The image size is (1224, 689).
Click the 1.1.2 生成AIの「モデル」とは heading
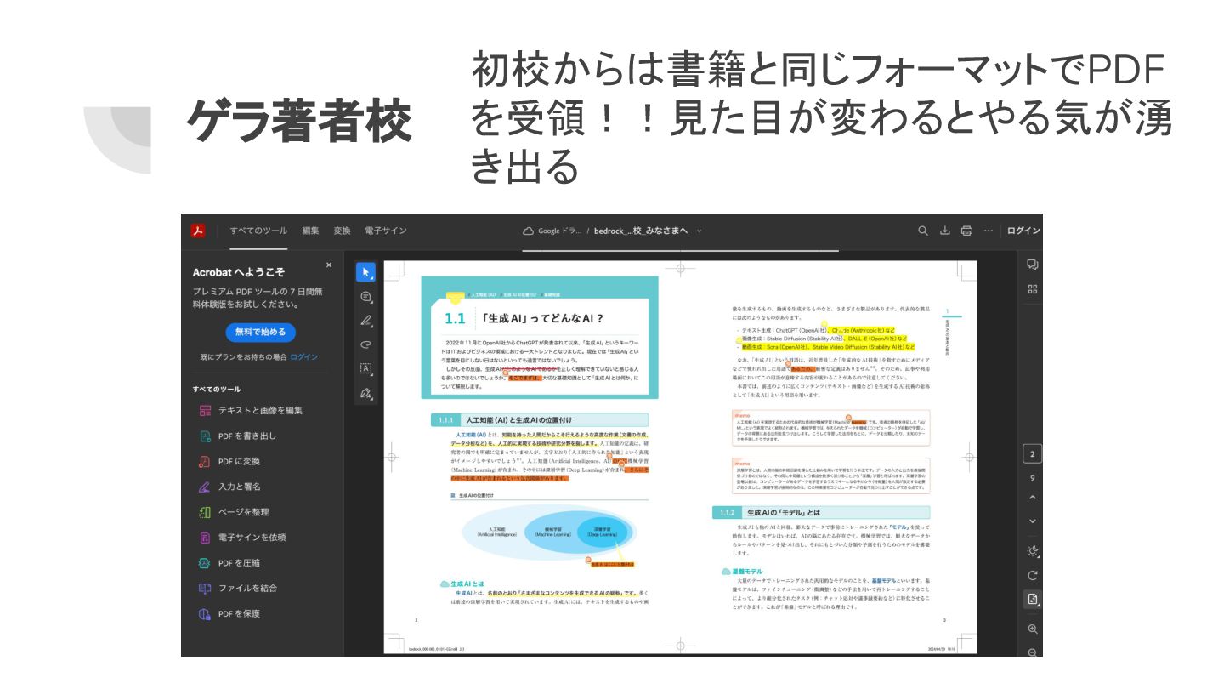820,512
